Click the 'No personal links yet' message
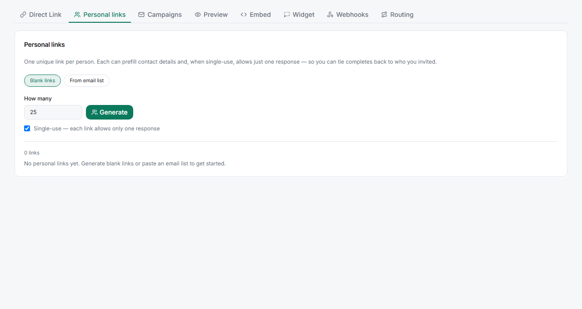 pos(125,164)
